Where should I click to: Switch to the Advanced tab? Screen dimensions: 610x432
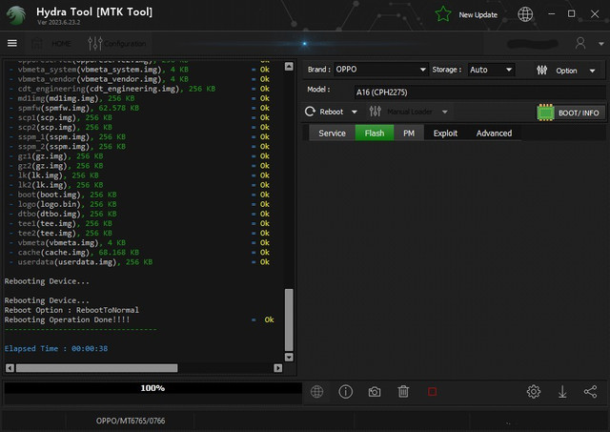point(494,134)
